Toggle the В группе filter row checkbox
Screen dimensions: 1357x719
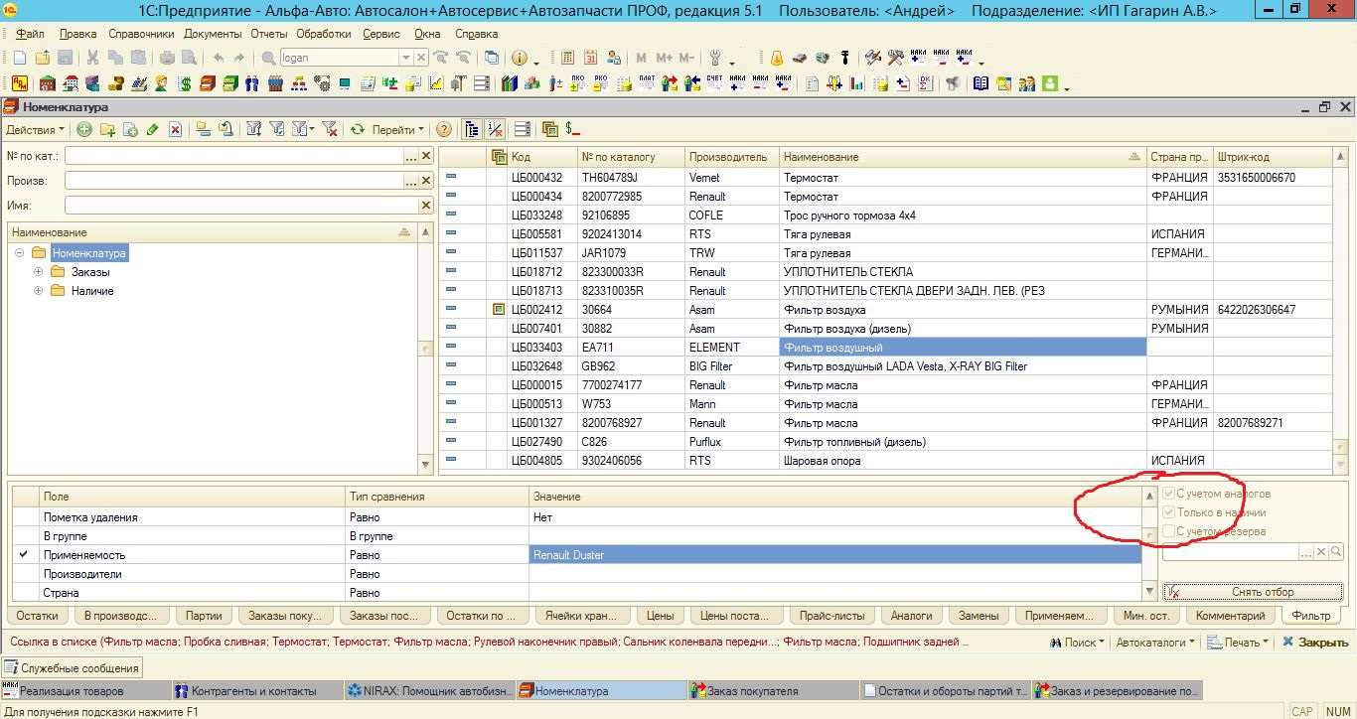pyautogui.click(x=24, y=536)
